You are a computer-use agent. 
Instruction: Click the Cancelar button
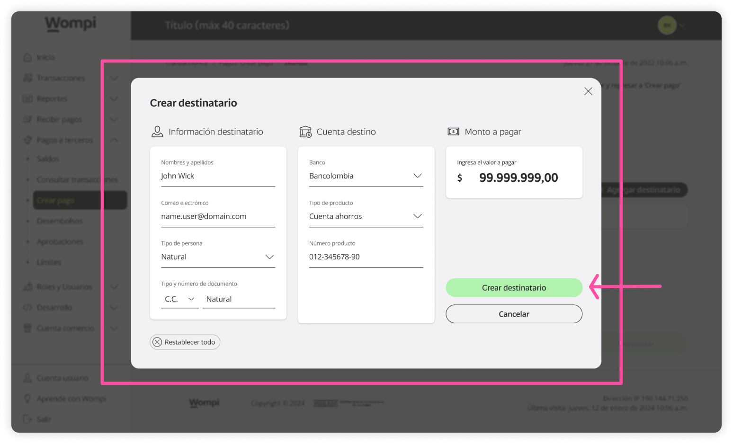[514, 314]
